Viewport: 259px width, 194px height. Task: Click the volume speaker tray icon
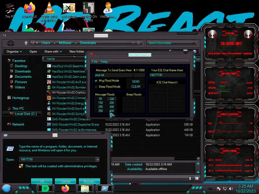tap(231, 188)
